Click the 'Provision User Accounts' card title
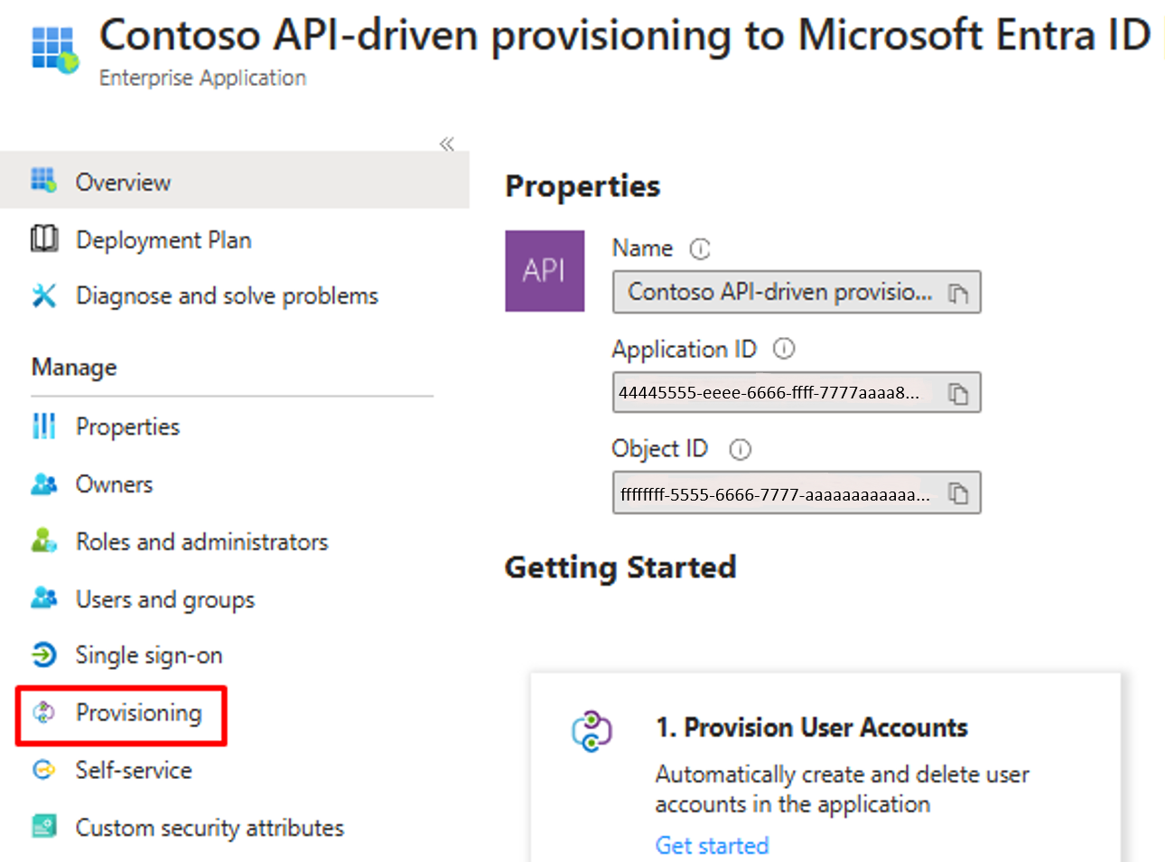The image size is (1165, 862). [812, 727]
